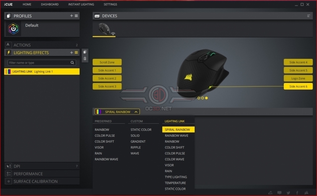Select Lighting Link Color Wave
Screen dimensions: 317x196
pos(174,159)
